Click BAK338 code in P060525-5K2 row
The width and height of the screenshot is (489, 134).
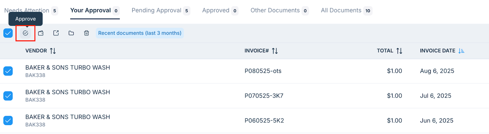click(x=35, y=125)
